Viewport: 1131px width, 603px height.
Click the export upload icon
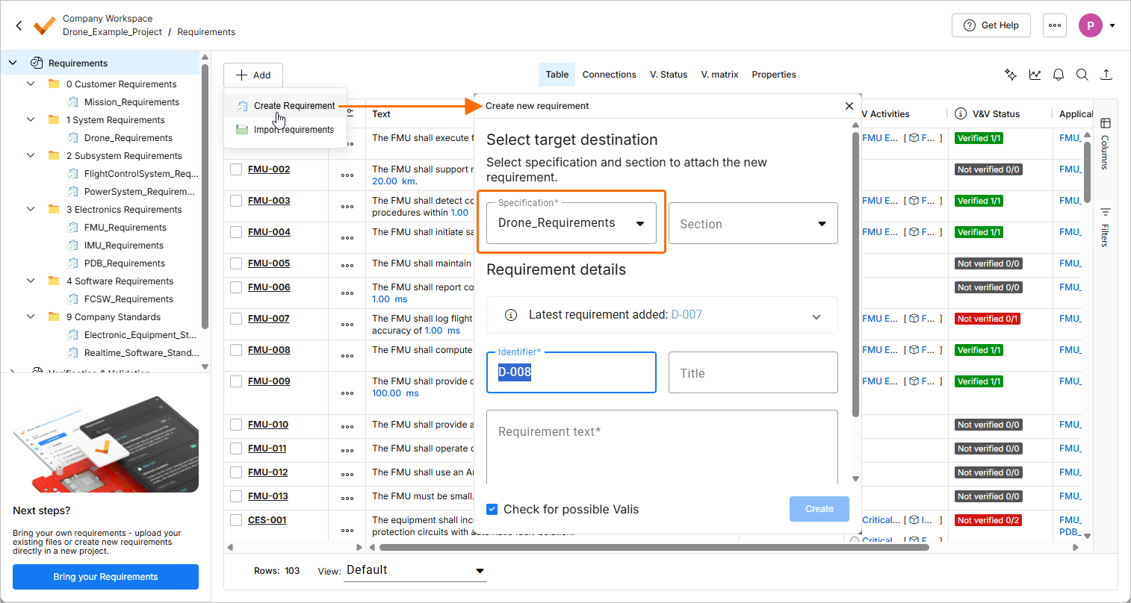click(x=1106, y=75)
